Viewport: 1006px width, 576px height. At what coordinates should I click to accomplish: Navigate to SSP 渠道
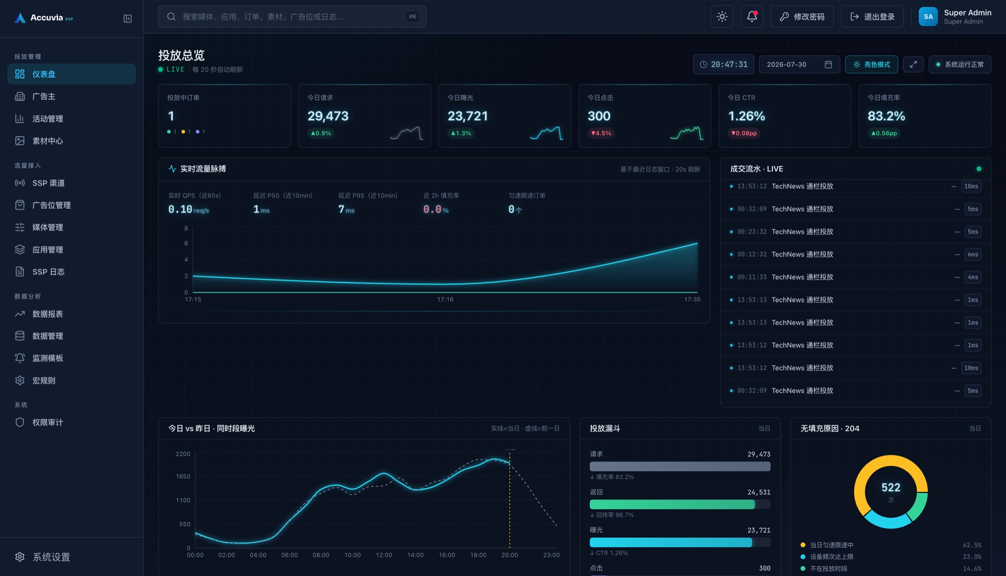click(x=71, y=183)
